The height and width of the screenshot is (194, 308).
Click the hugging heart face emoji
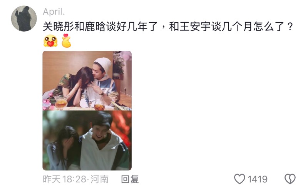tap(50, 41)
